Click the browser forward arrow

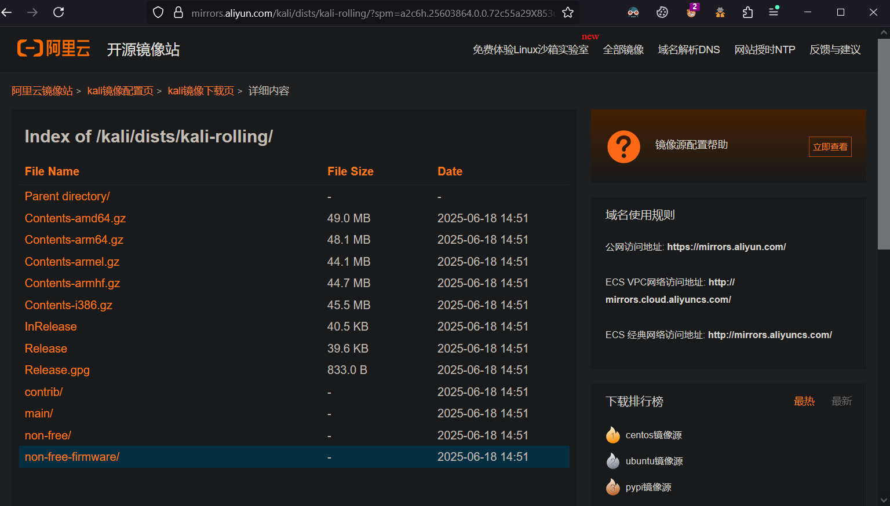click(32, 12)
